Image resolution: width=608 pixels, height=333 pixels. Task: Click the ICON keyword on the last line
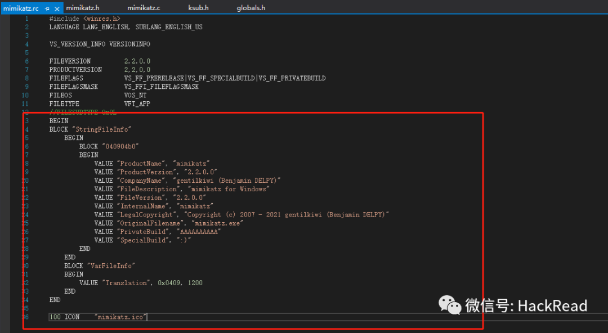coord(71,317)
